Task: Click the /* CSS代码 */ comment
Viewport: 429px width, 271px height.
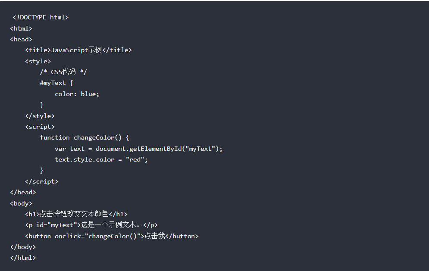Action: (x=63, y=72)
